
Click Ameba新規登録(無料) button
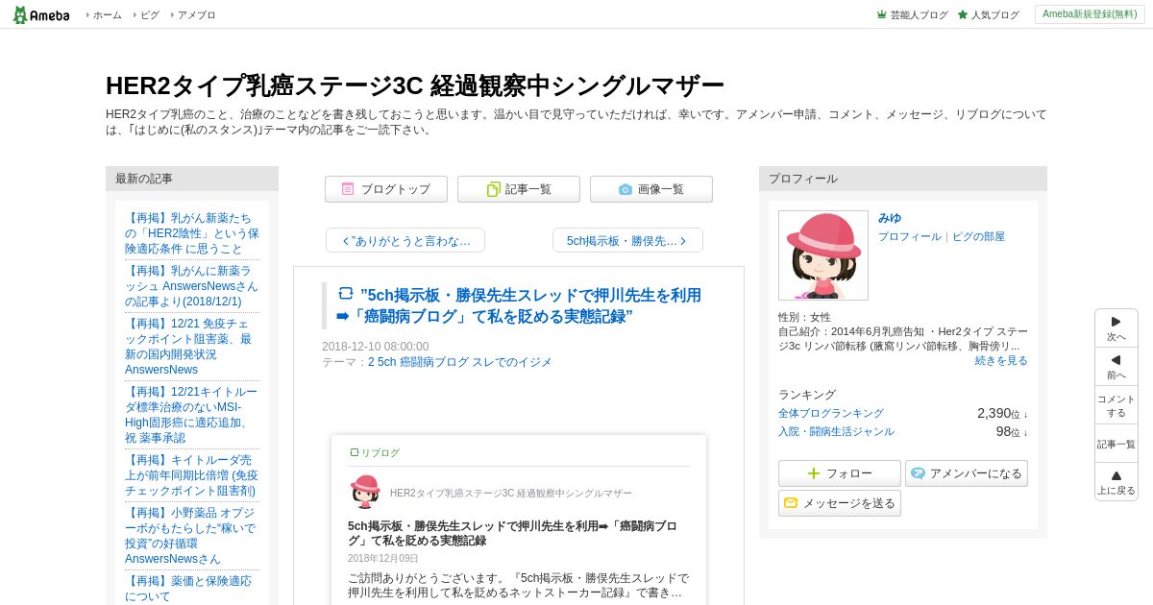click(1090, 14)
